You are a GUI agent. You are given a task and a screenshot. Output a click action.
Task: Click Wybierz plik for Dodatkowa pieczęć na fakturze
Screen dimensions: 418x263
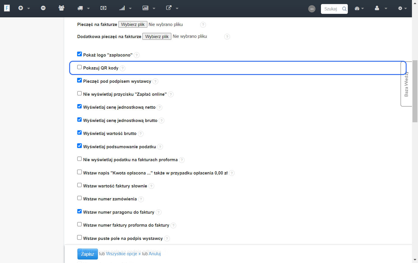(x=157, y=37)
